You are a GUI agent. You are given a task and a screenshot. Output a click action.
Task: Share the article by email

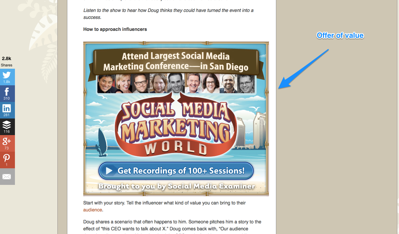pyautogui.click(x=7, y=177)
